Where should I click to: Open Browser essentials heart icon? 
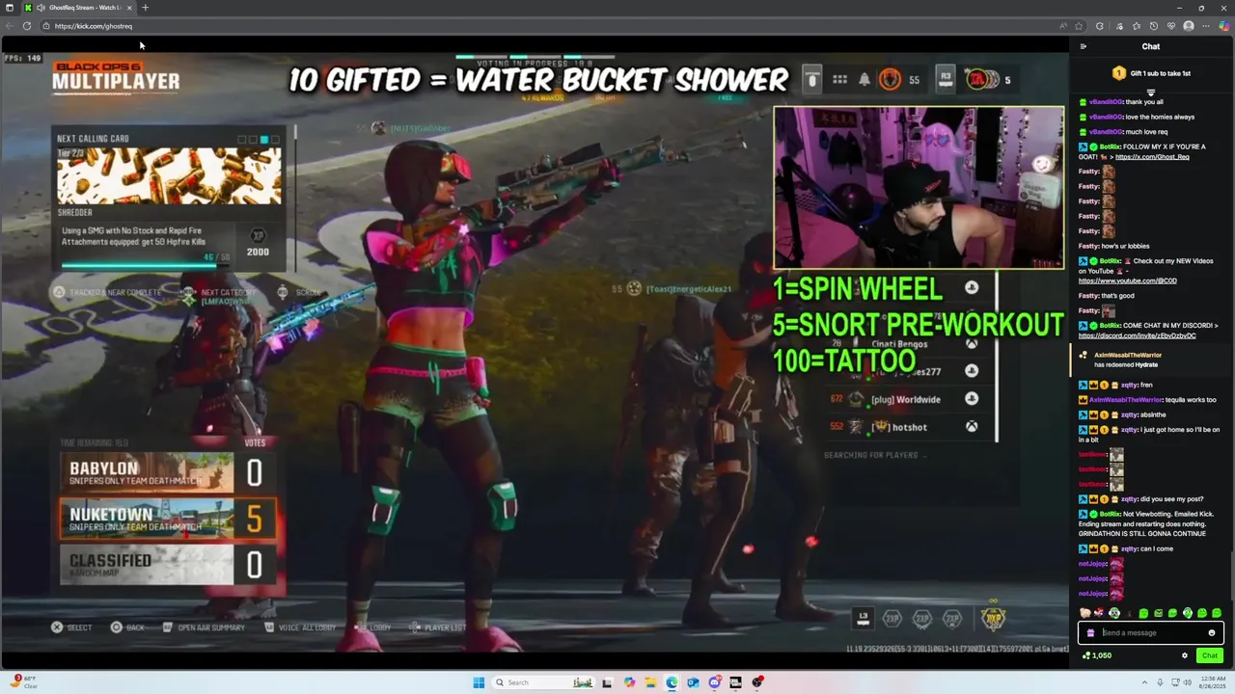pyautogui.click(x=1170, y=26)
